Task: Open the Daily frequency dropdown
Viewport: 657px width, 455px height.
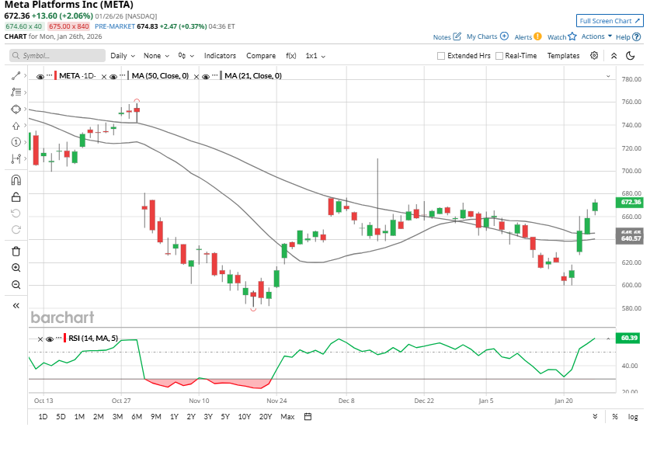Action: 123,56
